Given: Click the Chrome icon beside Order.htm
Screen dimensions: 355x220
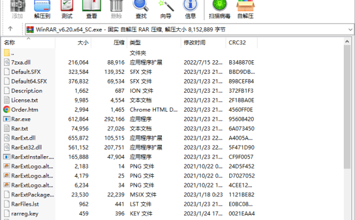Looking at the screenshot, I should pos(6,109).
